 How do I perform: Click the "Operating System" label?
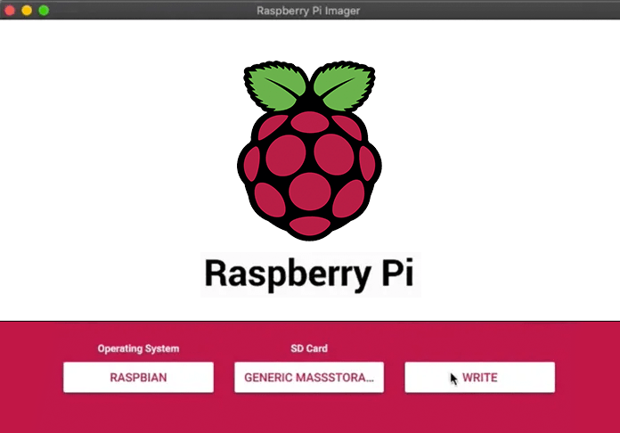[138, 348]
